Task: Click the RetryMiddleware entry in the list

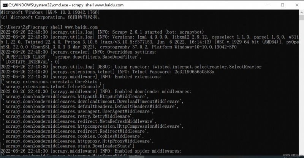Action: click(68, 116)
